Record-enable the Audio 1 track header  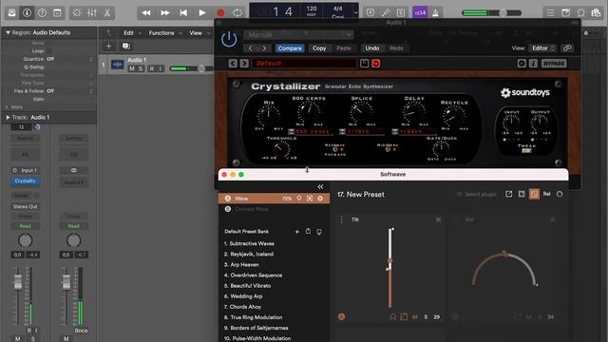click(152, 68)
